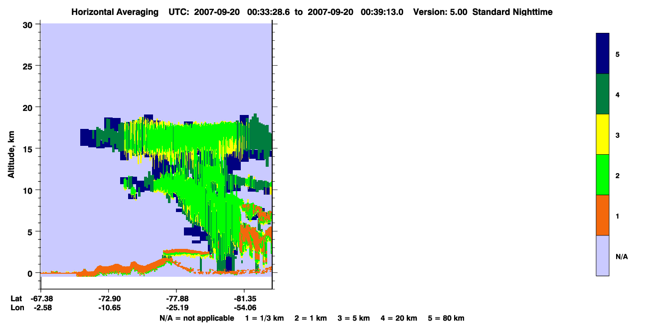
Task: Click the yellow color bar segment 3
Action: pos(603,134)
